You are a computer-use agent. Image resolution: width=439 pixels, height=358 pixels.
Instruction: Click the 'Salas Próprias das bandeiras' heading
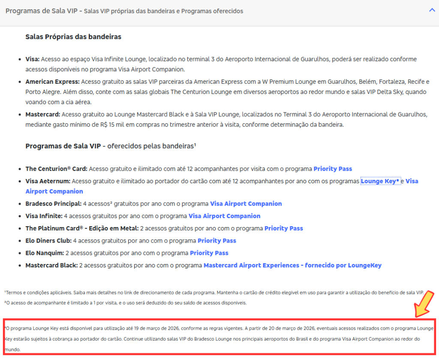coord(73,37)
